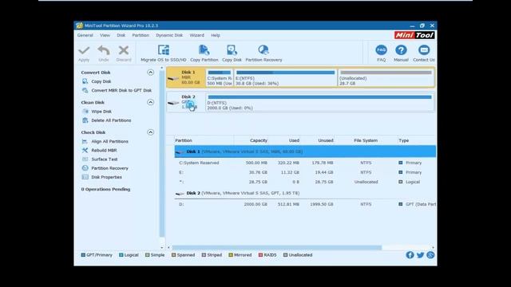Select Unallocated 28.7 GB block
The height and width of the screenshot is (287, 511).
point(386,77)
